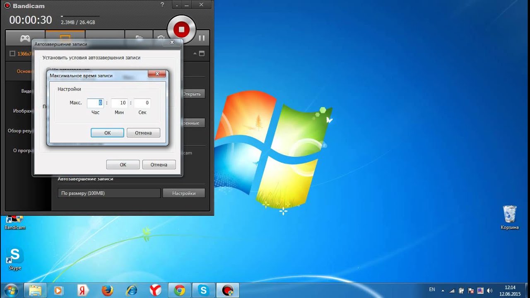This screenshot has height=298, width=530.
Task: Pause the Bandicam recording
Action: coord(202,38)
